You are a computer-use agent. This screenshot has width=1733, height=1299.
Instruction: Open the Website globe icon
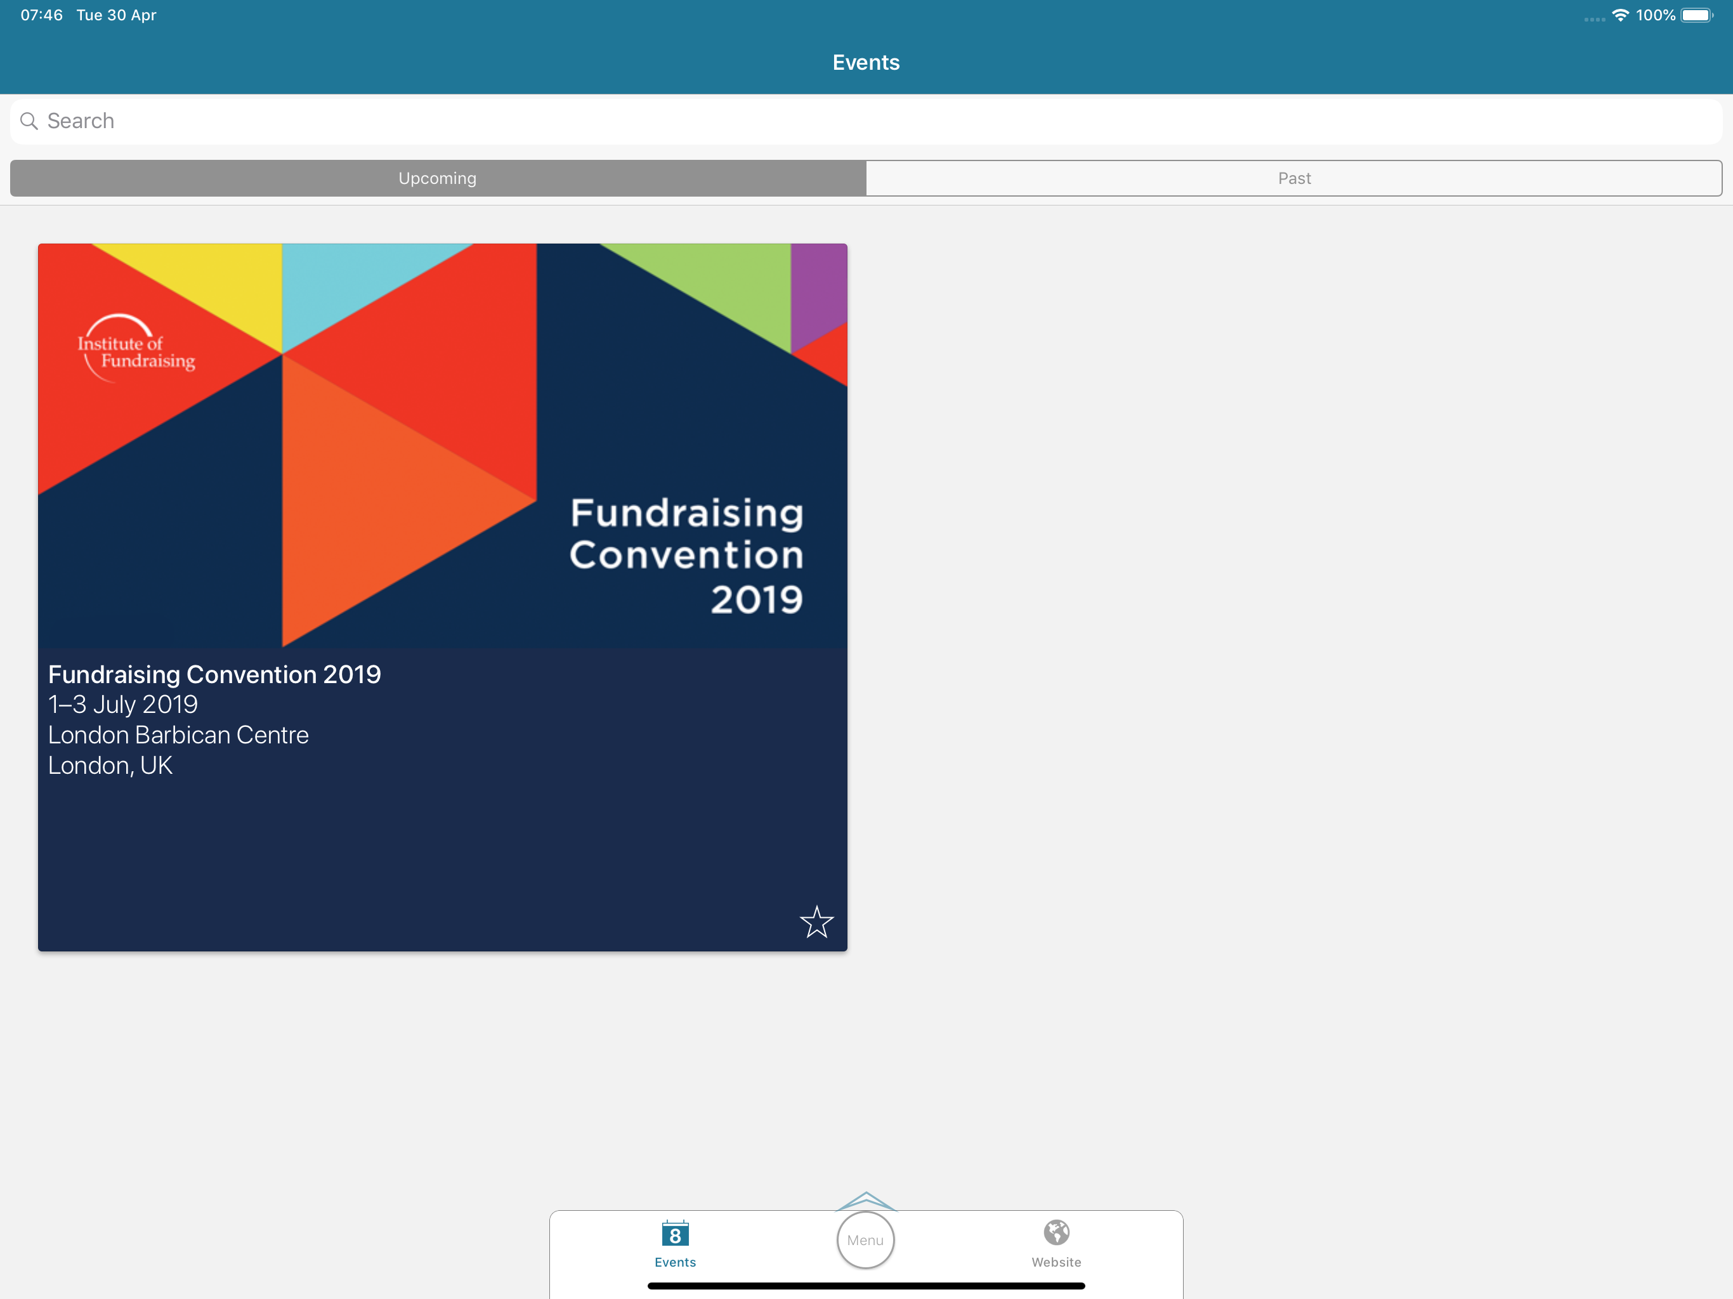point(1056,1232)
